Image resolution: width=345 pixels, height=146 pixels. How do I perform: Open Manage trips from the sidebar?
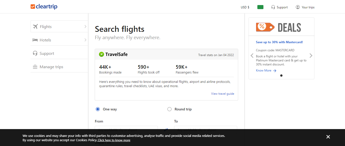[51, 67]
